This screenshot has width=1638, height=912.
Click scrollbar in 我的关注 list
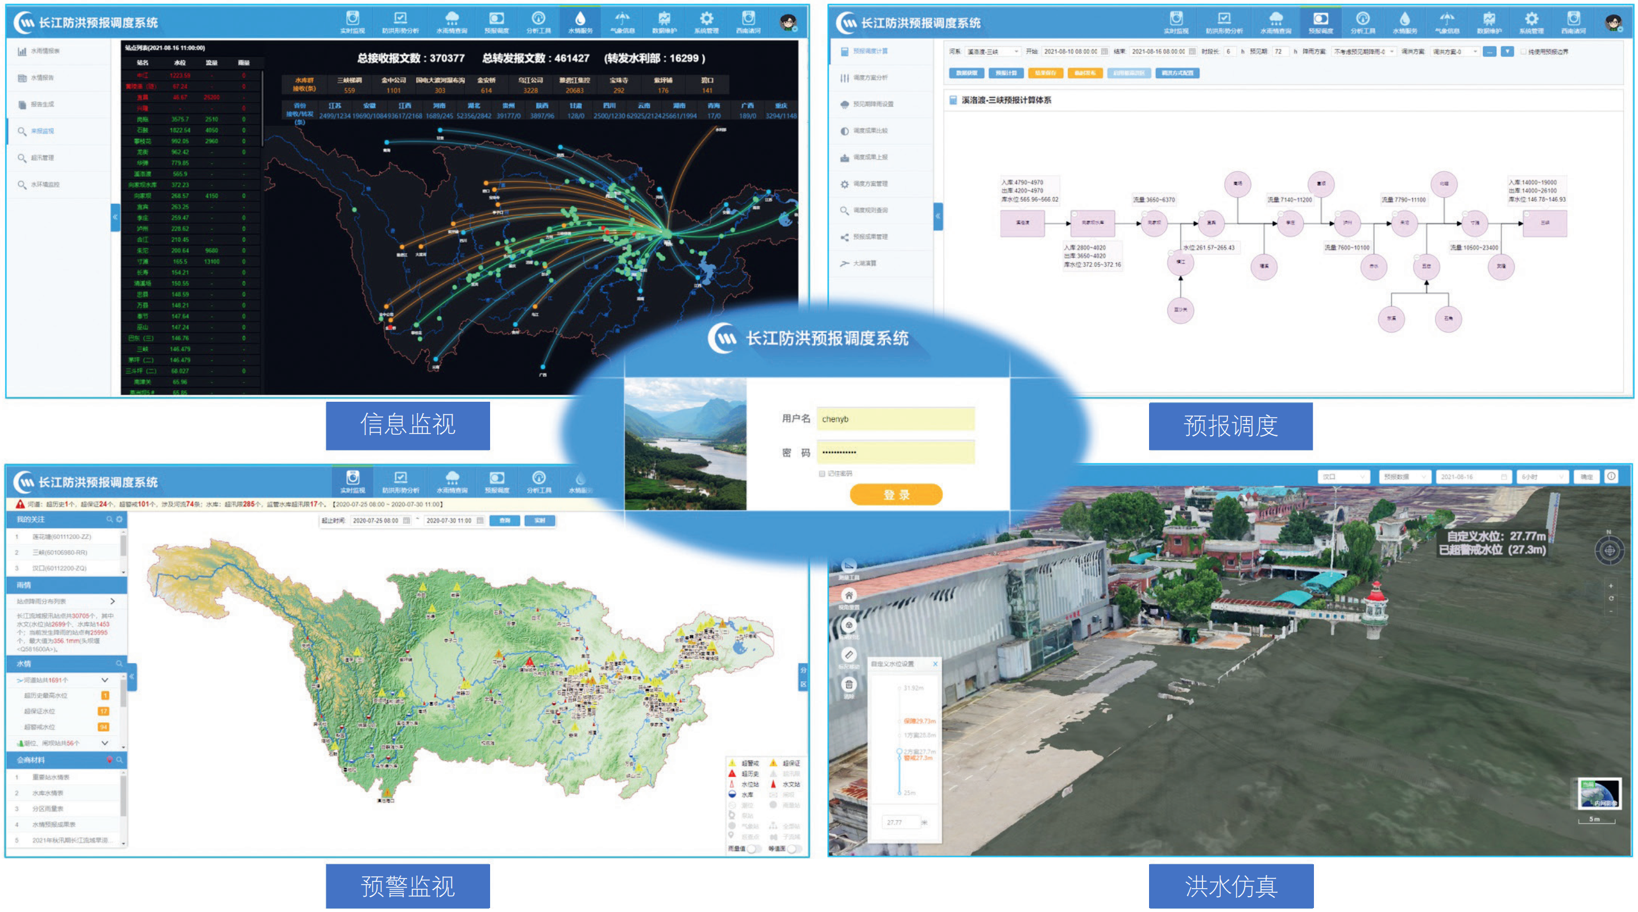coord(123,546)
